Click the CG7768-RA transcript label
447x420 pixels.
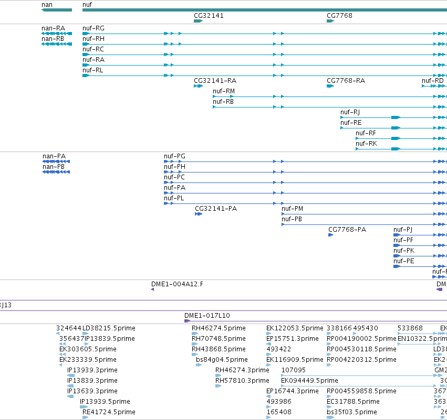[346, 81]
